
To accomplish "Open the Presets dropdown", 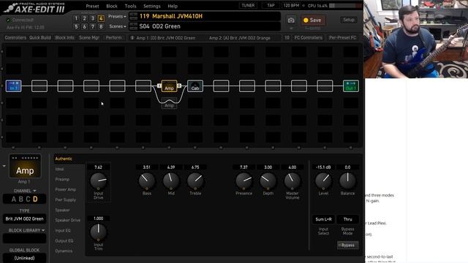I will click(117, 16).
